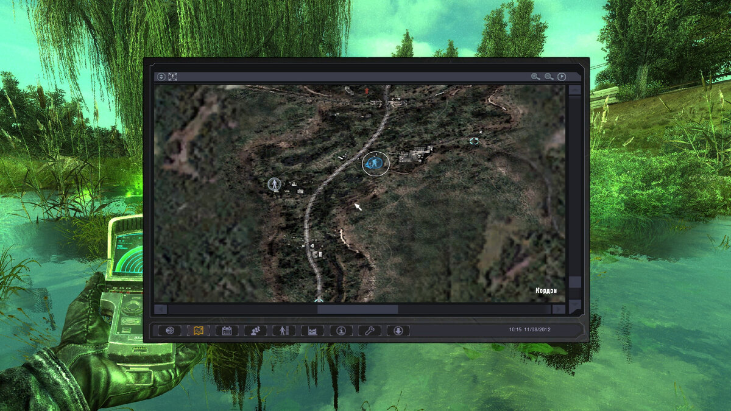The height and width of the screenshot is (411, 731).
Task: Click the "Кордон" location label
Action: click(x=546, y=290)
